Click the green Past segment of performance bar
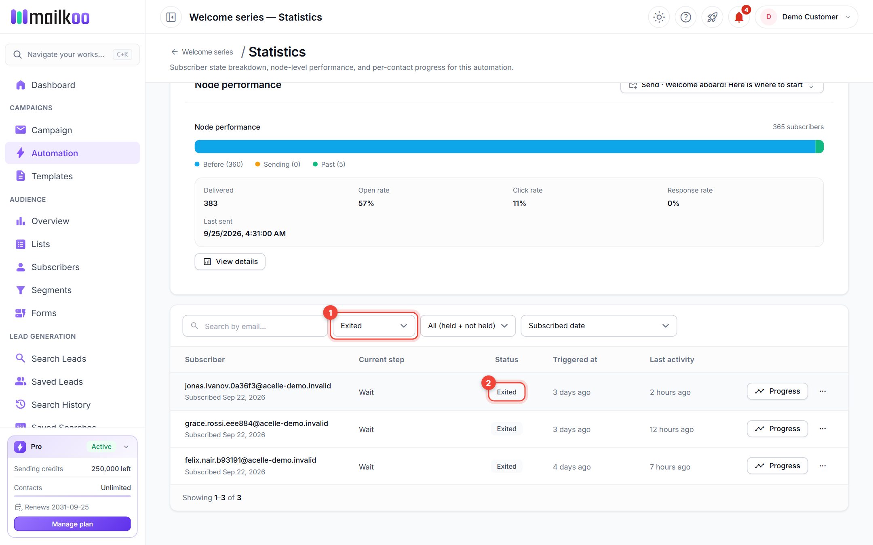This screenshot has height=545, width=873. click(x=820, y=147)
